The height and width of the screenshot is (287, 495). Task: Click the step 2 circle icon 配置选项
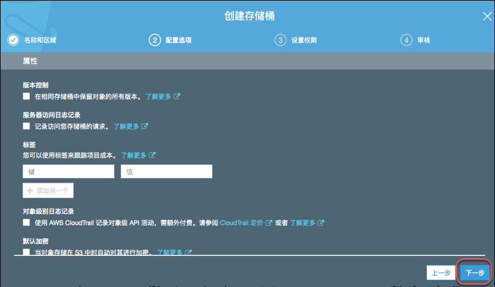154,40
